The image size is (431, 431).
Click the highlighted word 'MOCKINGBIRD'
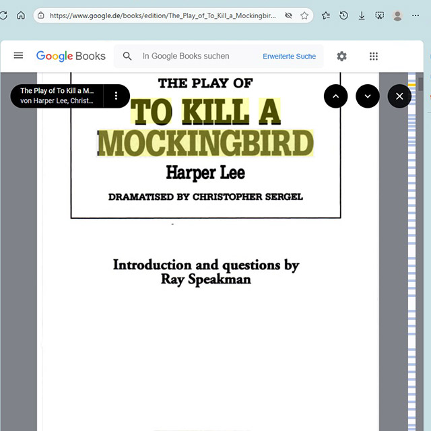point(205,143)
